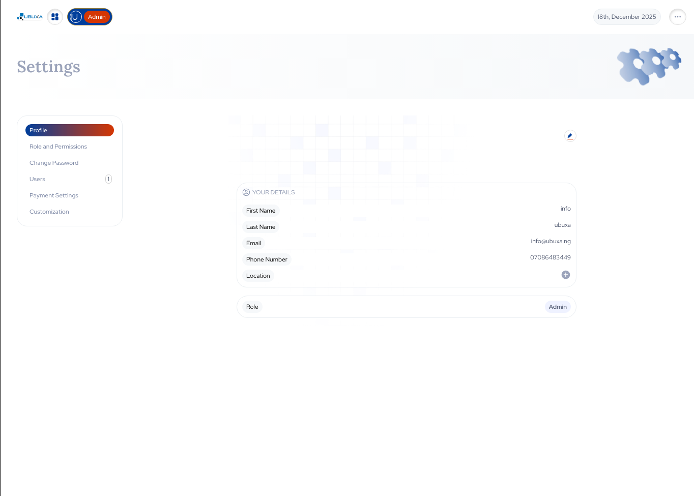This screenshot has height=496, width=694.
Task: Open the Users section
Action: tap(37, 179)
